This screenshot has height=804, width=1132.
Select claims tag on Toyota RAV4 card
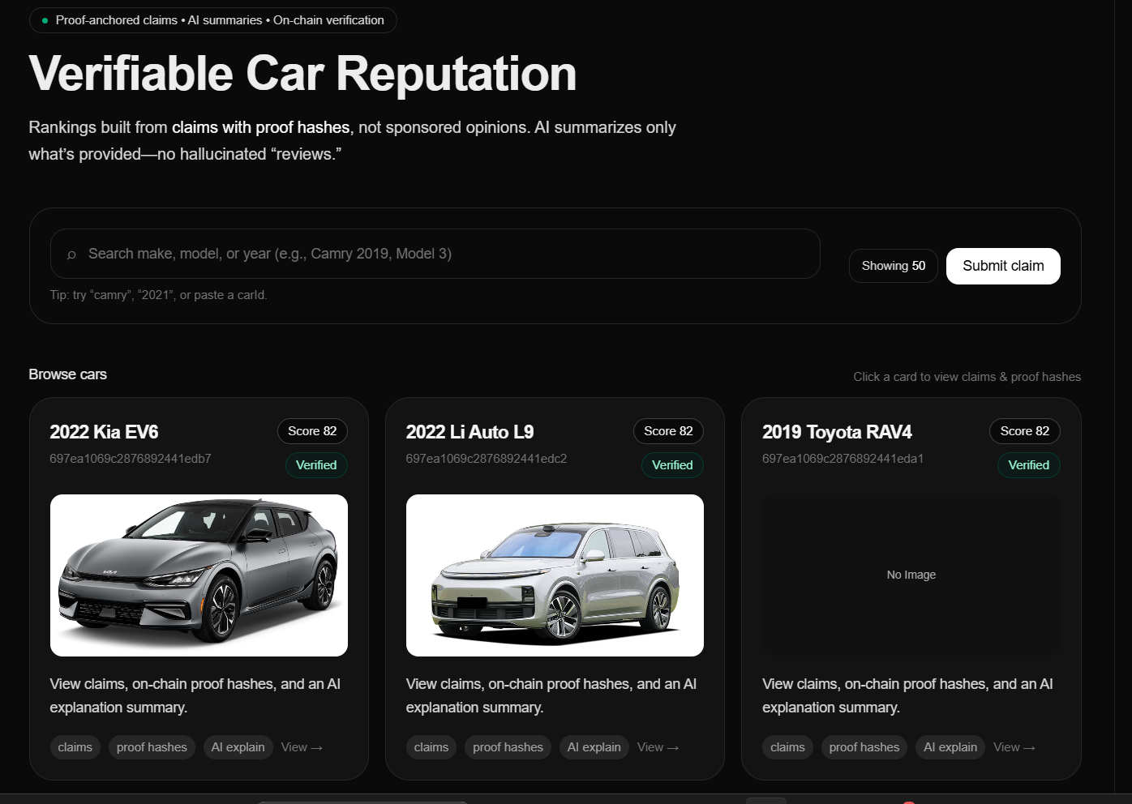[x=787, y=747]
